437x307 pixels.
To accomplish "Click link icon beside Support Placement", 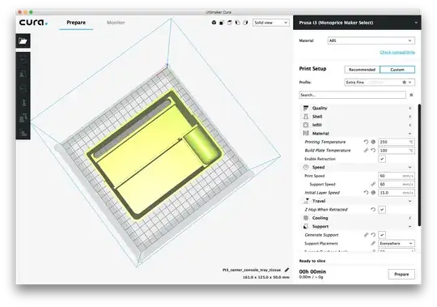I will pyautogui.click(x=373, y=243).
